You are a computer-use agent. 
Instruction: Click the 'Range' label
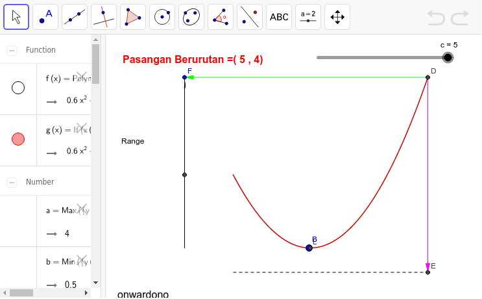coord(133,141)
